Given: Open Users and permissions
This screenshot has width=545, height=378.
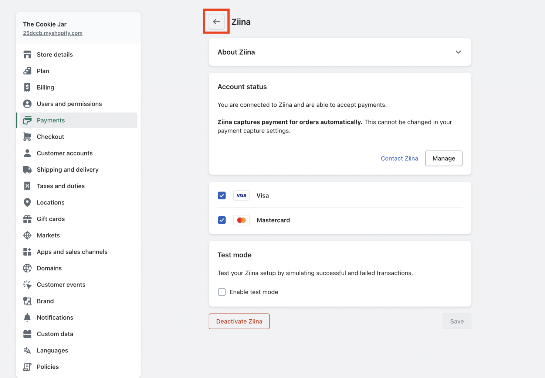Looking at the screenshot, I should pos(78,104).
